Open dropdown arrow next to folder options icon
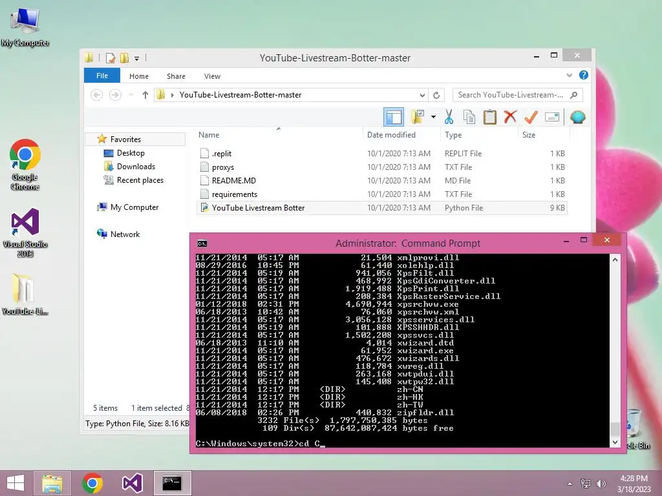 coord(433,117)
